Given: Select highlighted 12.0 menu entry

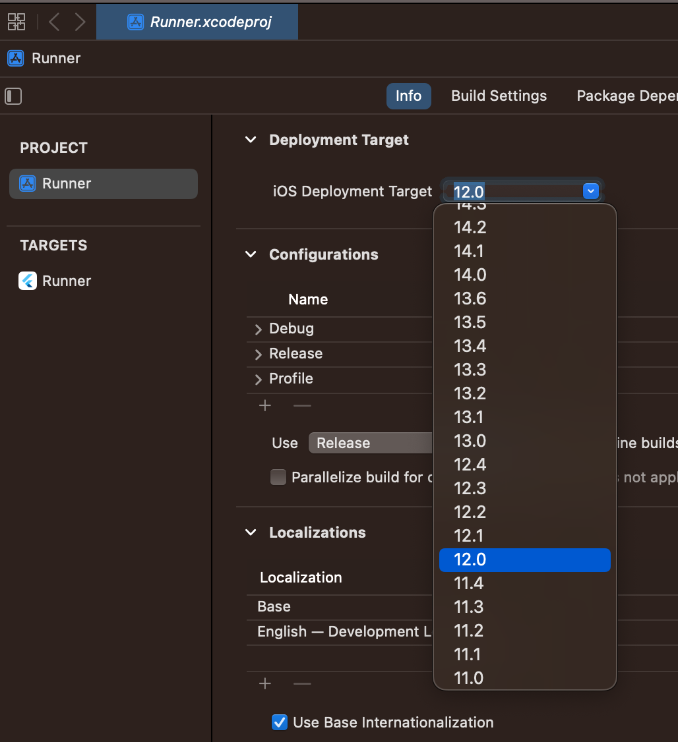Looking at the screenshot, I should (x=524, y=560).
